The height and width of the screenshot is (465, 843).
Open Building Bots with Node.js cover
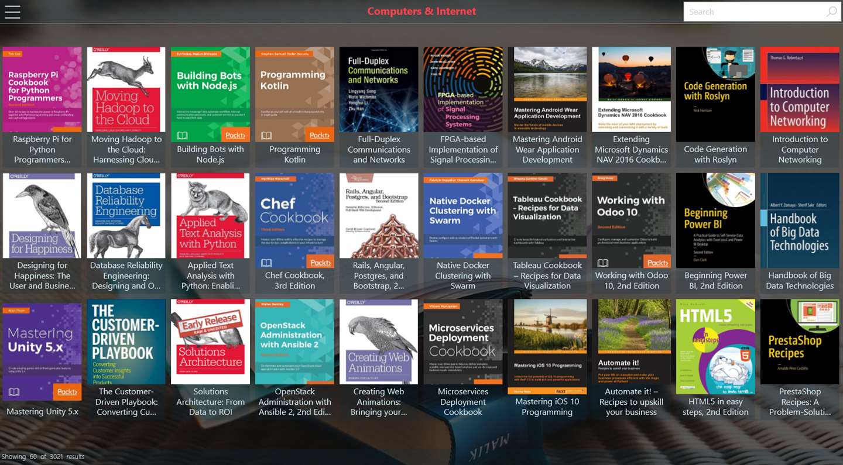click(x=211, y=94)
